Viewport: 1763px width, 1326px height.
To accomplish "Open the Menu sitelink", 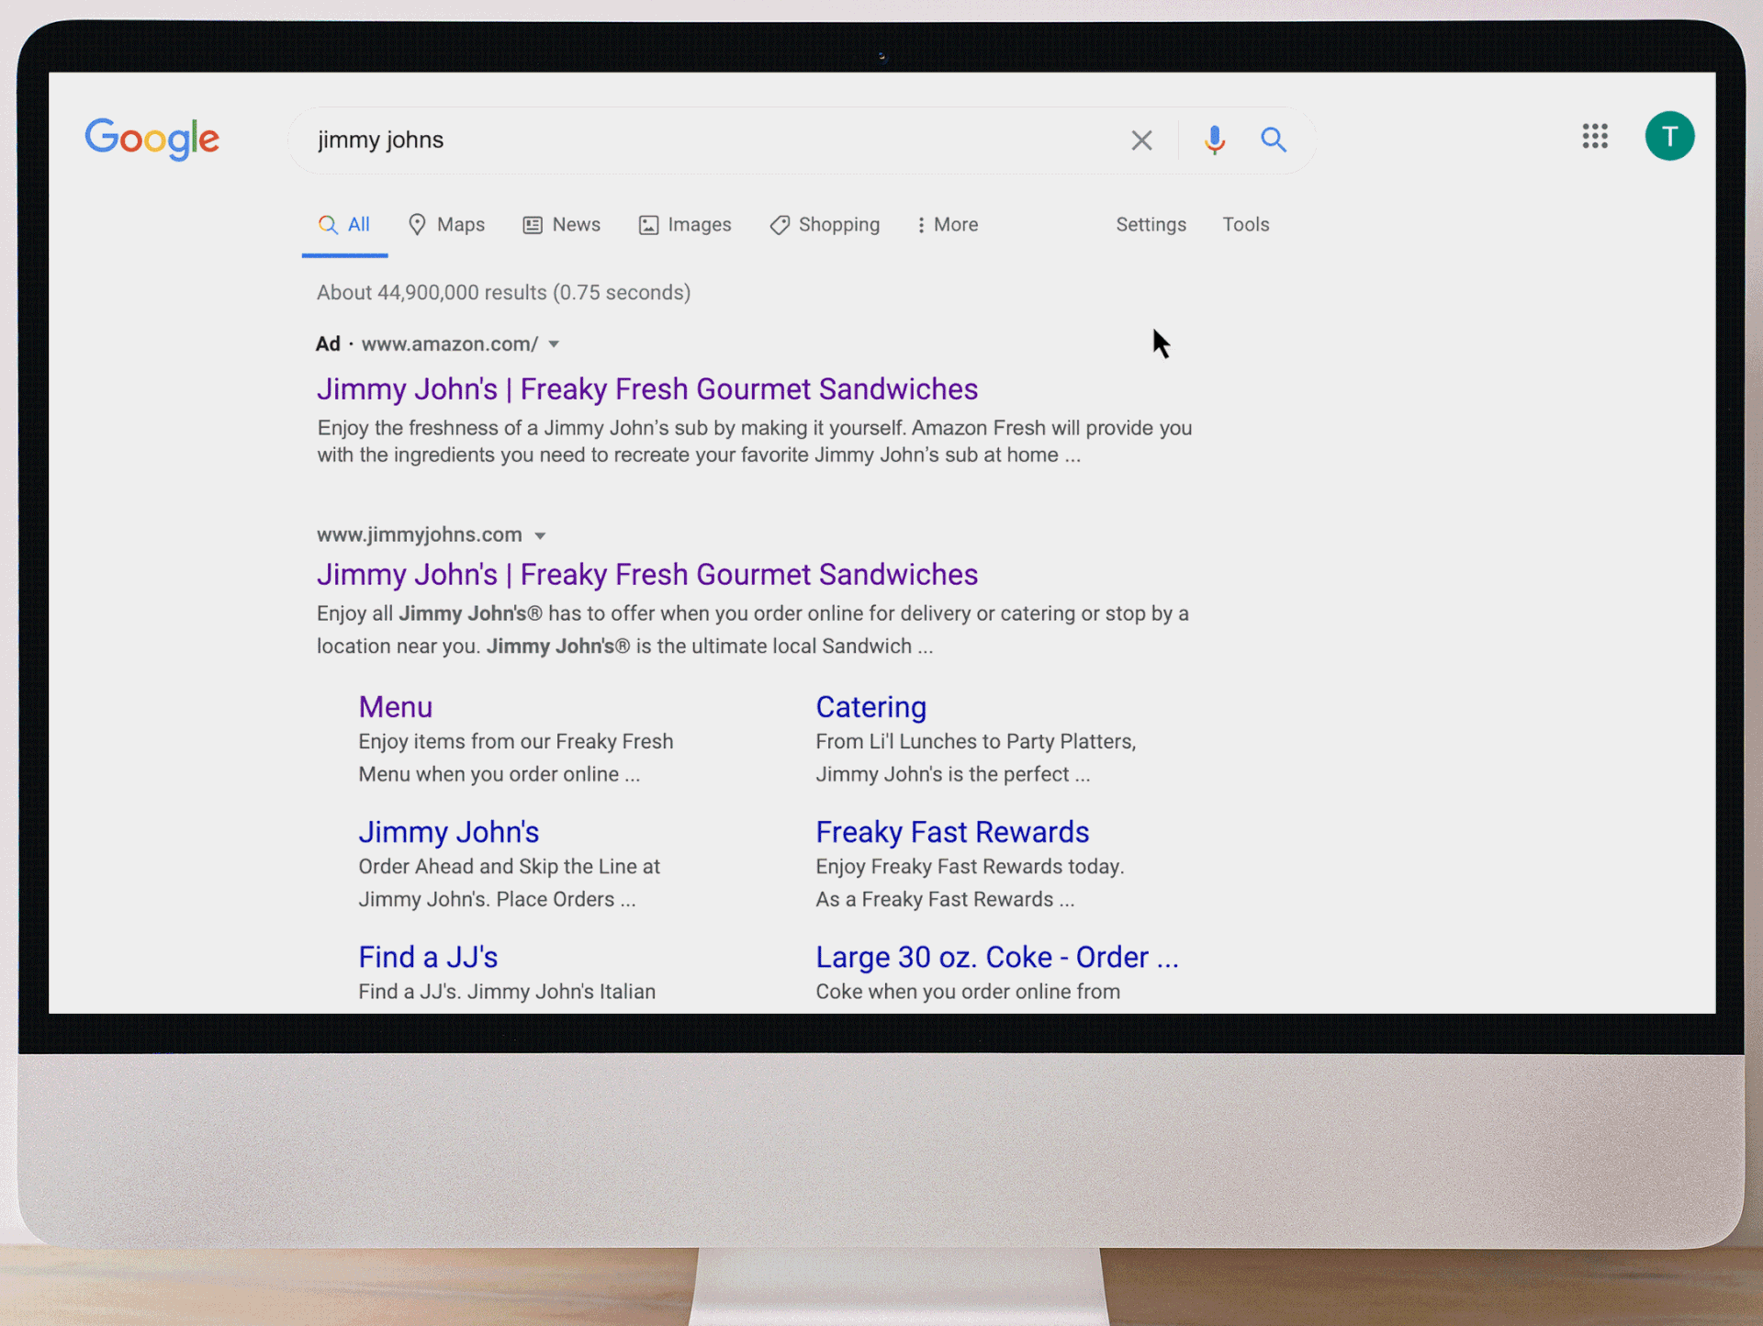I will (x=395, y=707).
